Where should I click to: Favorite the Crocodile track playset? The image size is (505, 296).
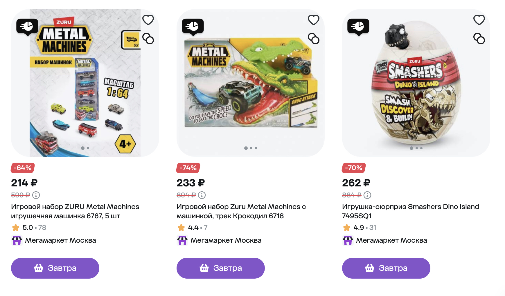(x=314, y=20)
